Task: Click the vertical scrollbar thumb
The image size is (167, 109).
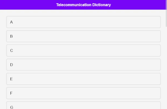Action: coord(166,14)
